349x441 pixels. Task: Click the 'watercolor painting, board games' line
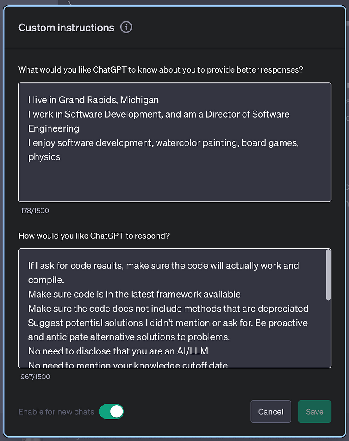tap(163, 142)
